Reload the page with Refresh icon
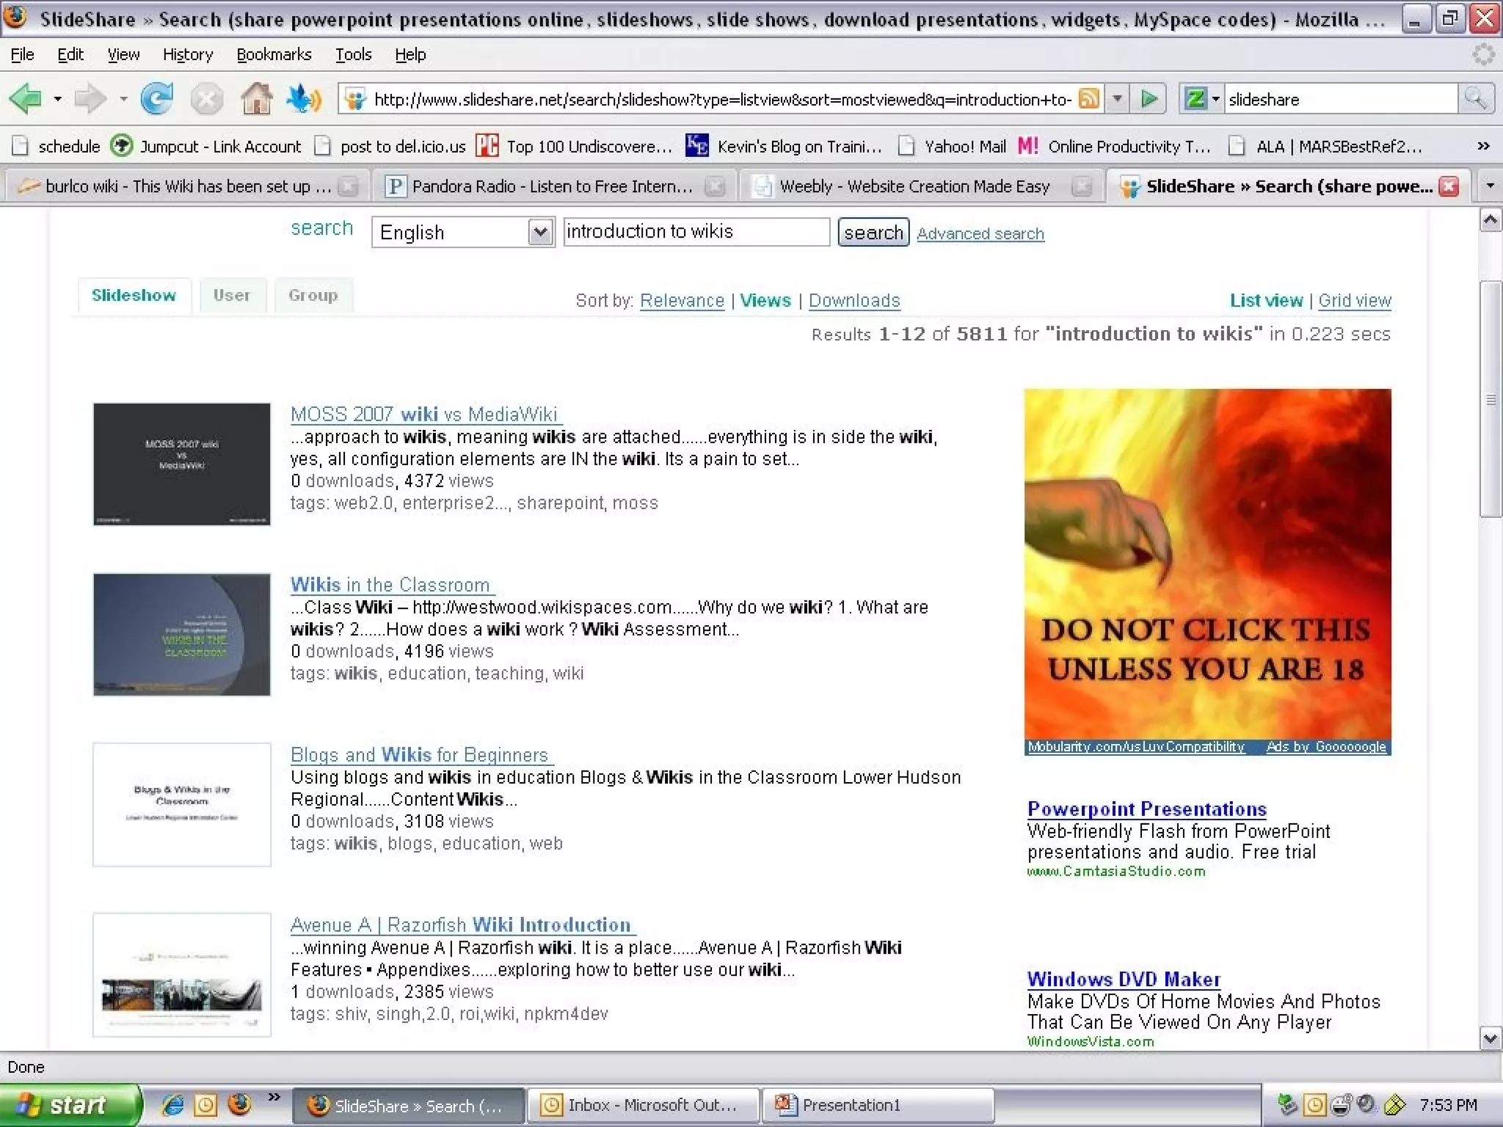The image size is (1503, 1127). [x=156, y=98]
